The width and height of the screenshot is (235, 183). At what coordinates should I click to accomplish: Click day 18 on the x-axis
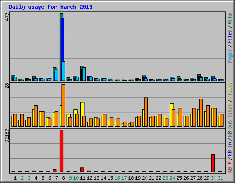click(x=131, y=178)
